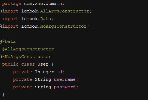Screen dimensions: 148x100
Task: Click the username field name
Action: click(x=65, y=79)
